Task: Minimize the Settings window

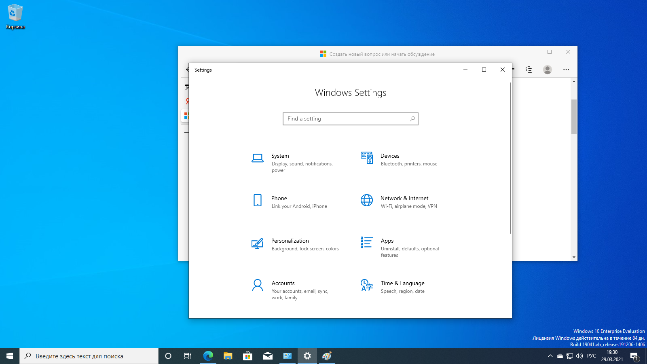Action: pyautogui.click(x=465, y=70)
